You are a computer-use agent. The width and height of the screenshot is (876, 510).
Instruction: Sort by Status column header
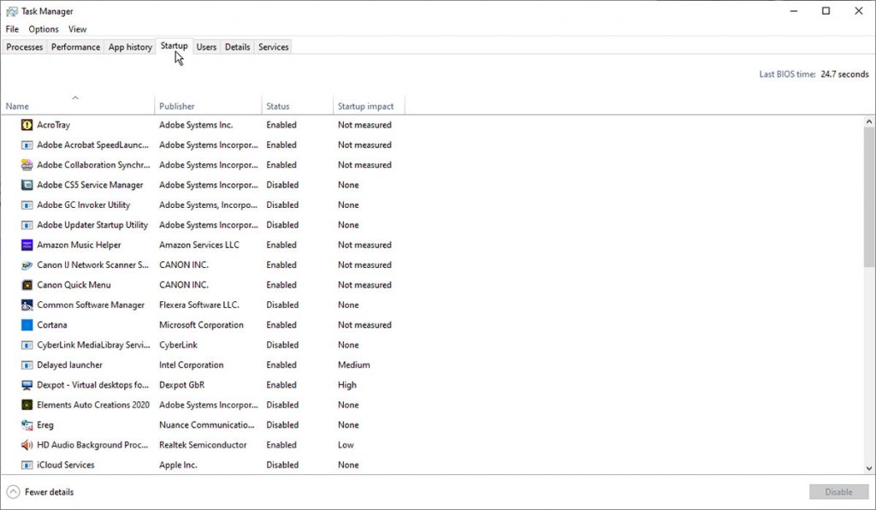pos(278,106)
